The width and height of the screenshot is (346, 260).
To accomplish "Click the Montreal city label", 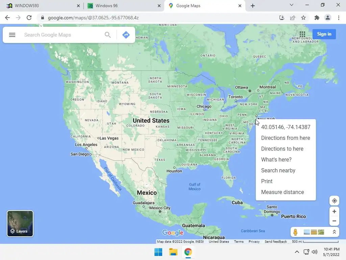I will (268, 87).
